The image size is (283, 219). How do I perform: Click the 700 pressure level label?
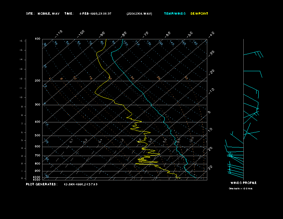[x=38, y=156]
